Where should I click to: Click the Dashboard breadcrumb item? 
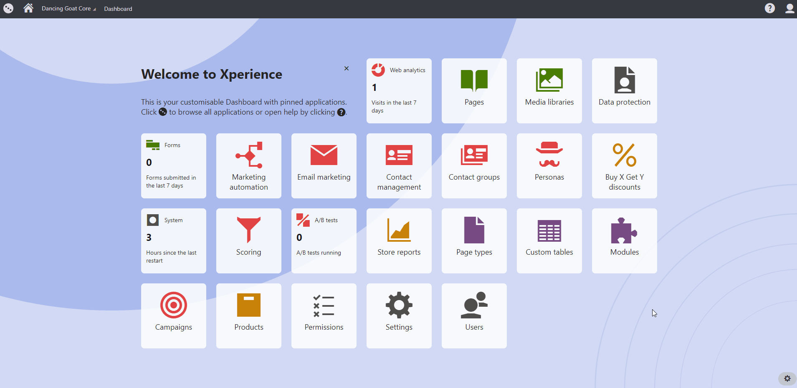(x=118, y=9)
